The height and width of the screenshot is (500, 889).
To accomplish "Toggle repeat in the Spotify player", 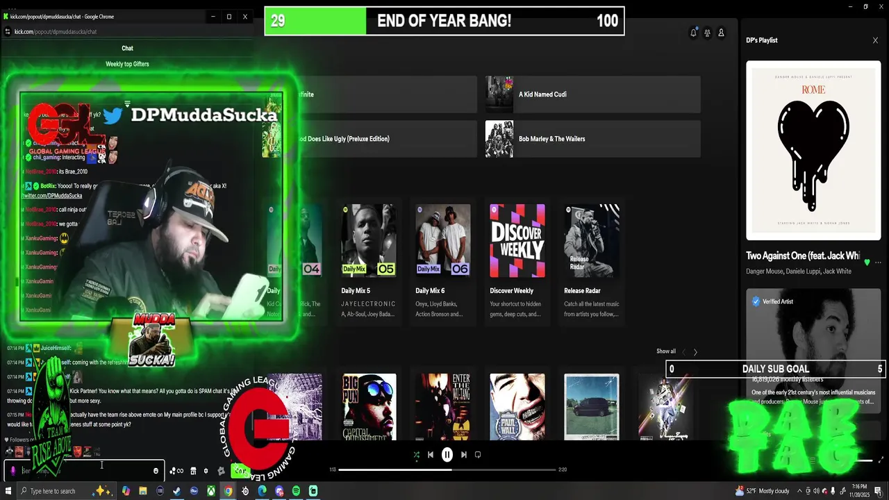I will [x=478, y=455].
